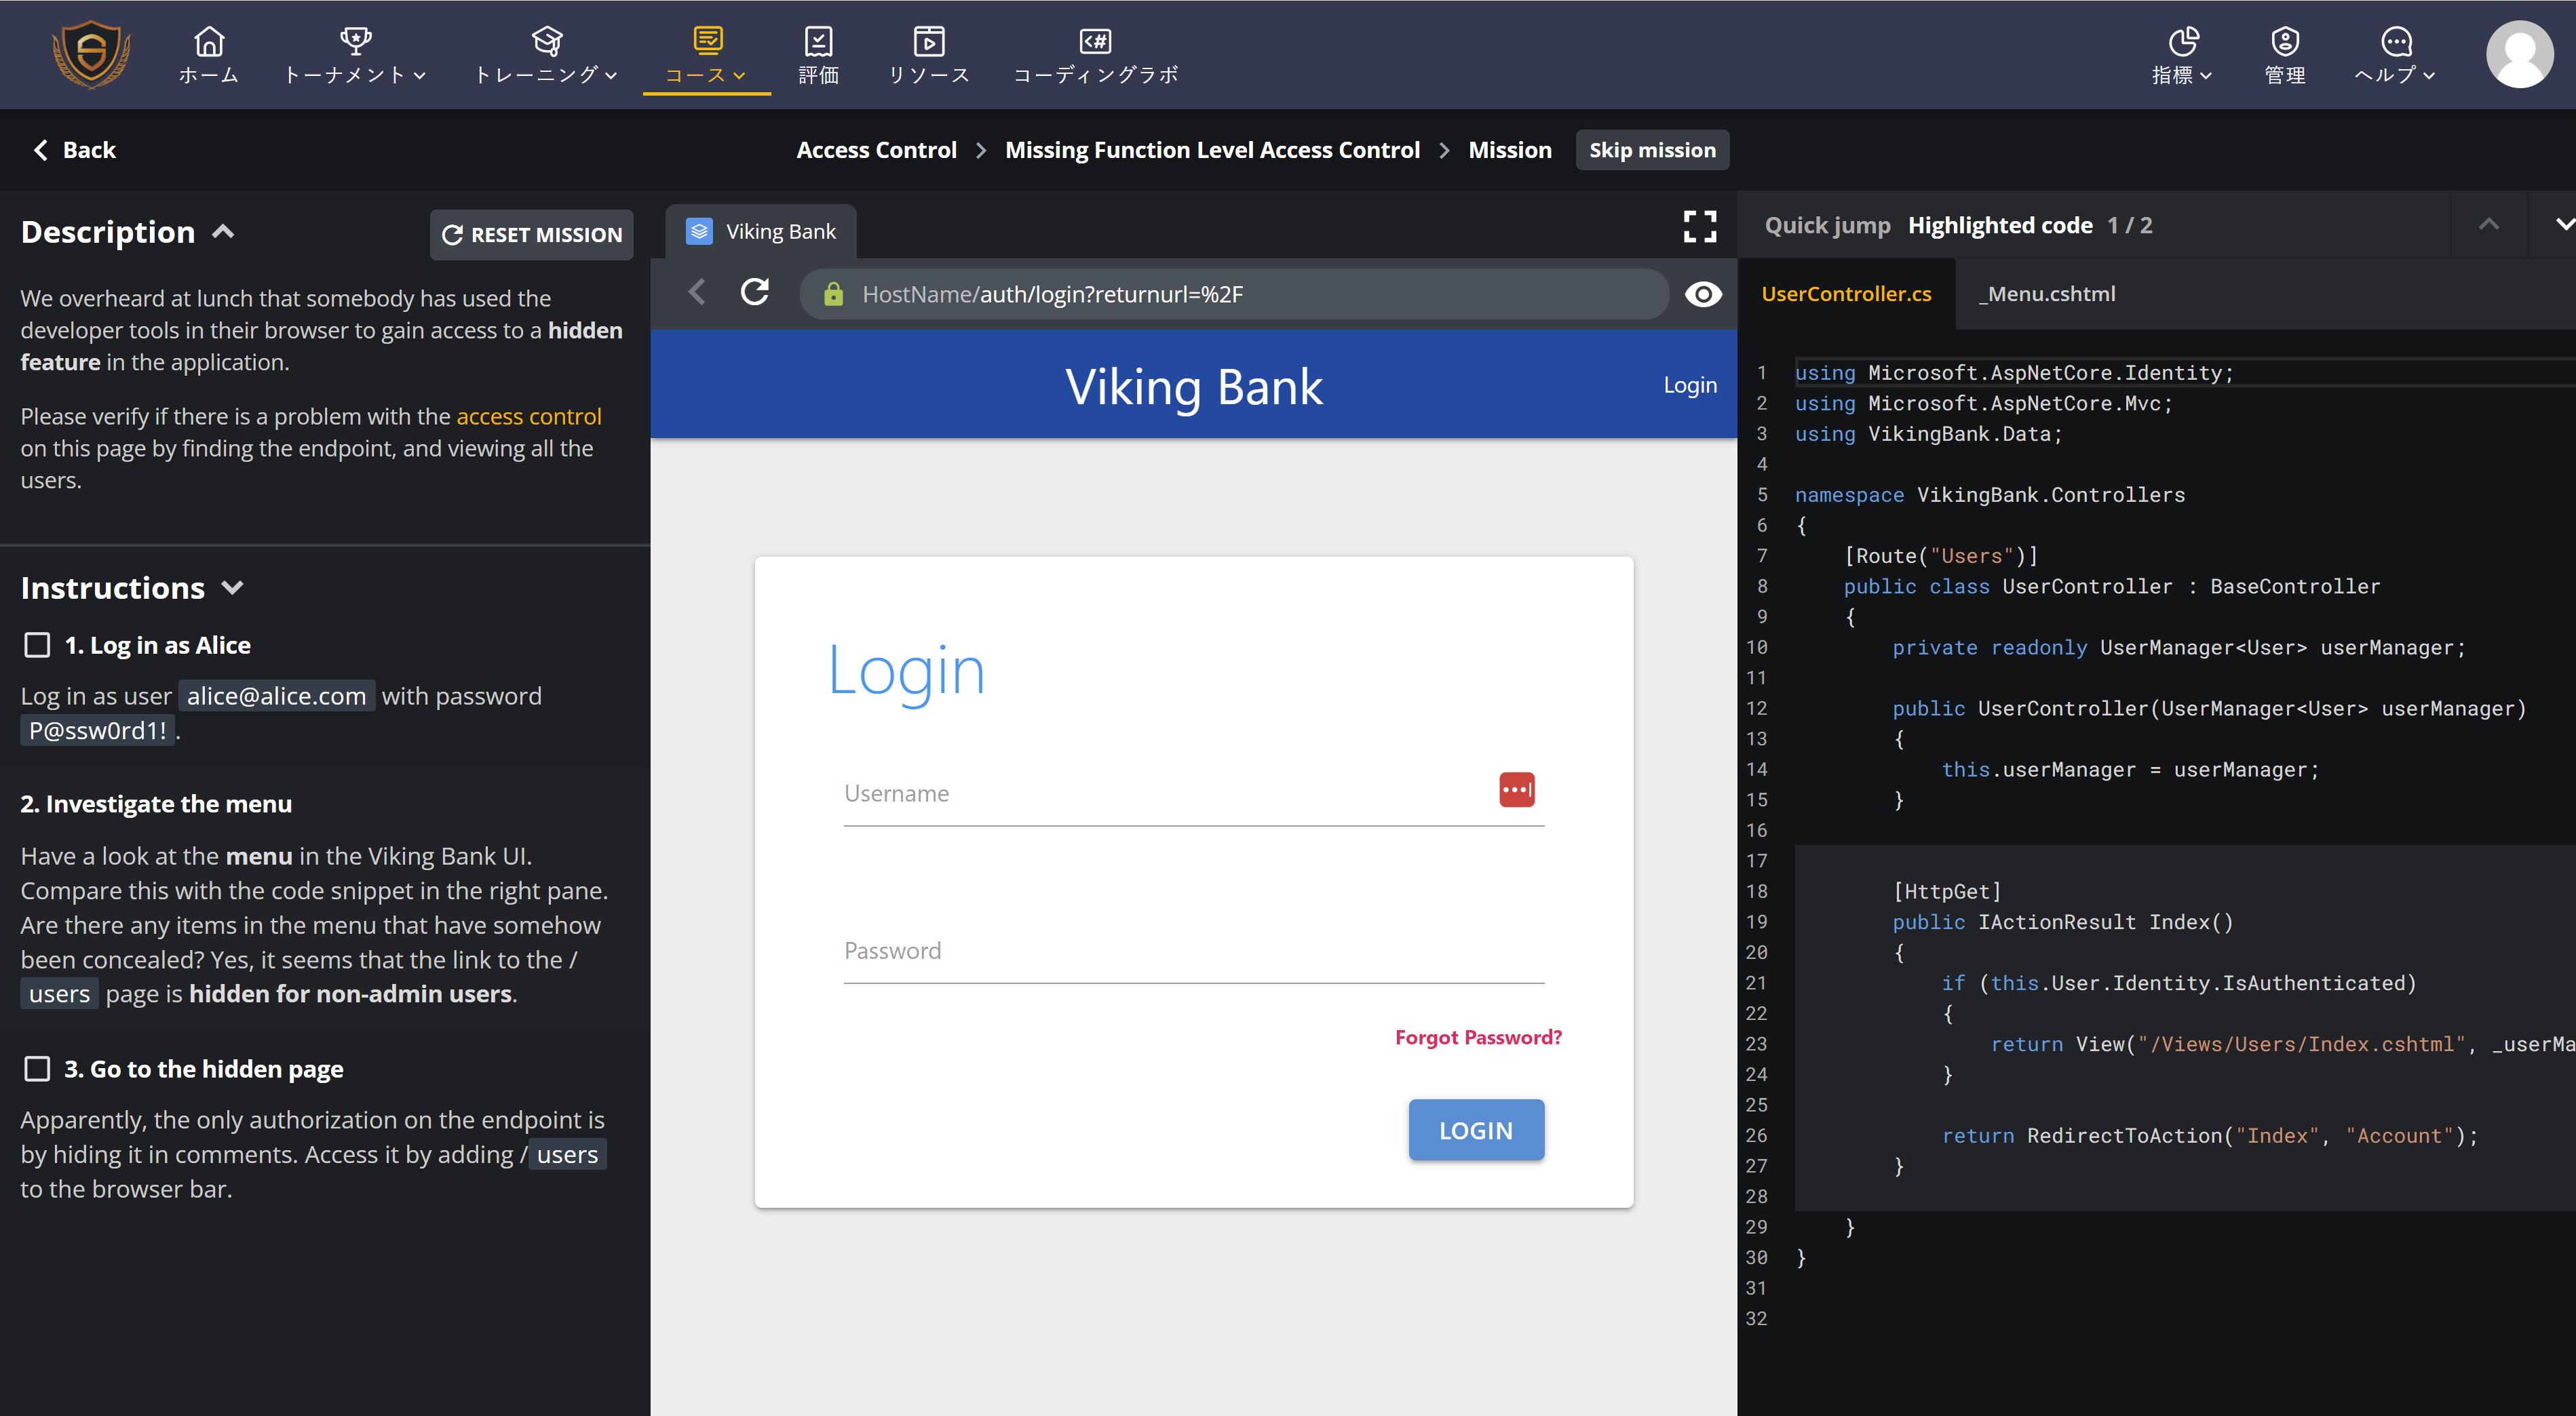Reload the Viking Bank browser page

pyautogui.click(x=755, y=293)
